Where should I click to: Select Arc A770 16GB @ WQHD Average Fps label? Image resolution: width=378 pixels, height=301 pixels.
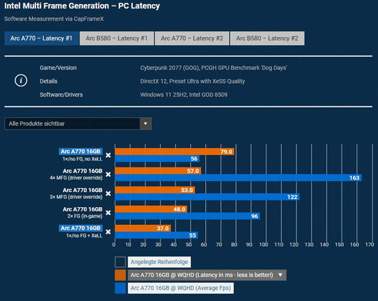179,287
